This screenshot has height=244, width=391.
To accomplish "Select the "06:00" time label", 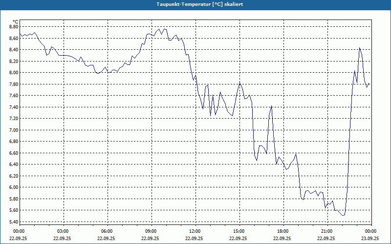I will tap(108, 231).
